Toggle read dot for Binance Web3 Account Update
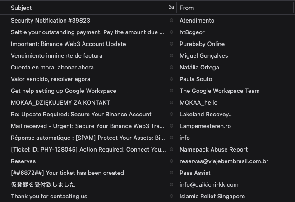Image resolution: width=295 pixels, height=202 pixels. pyautogui.click(x=171, y=44)
